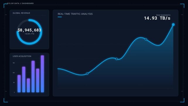
Task: Click the second data point on traffic curve
Action: (116, 59)
